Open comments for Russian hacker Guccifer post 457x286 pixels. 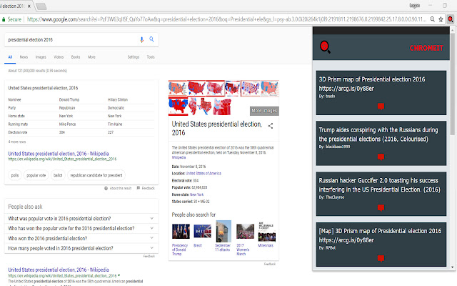point(381,208)
